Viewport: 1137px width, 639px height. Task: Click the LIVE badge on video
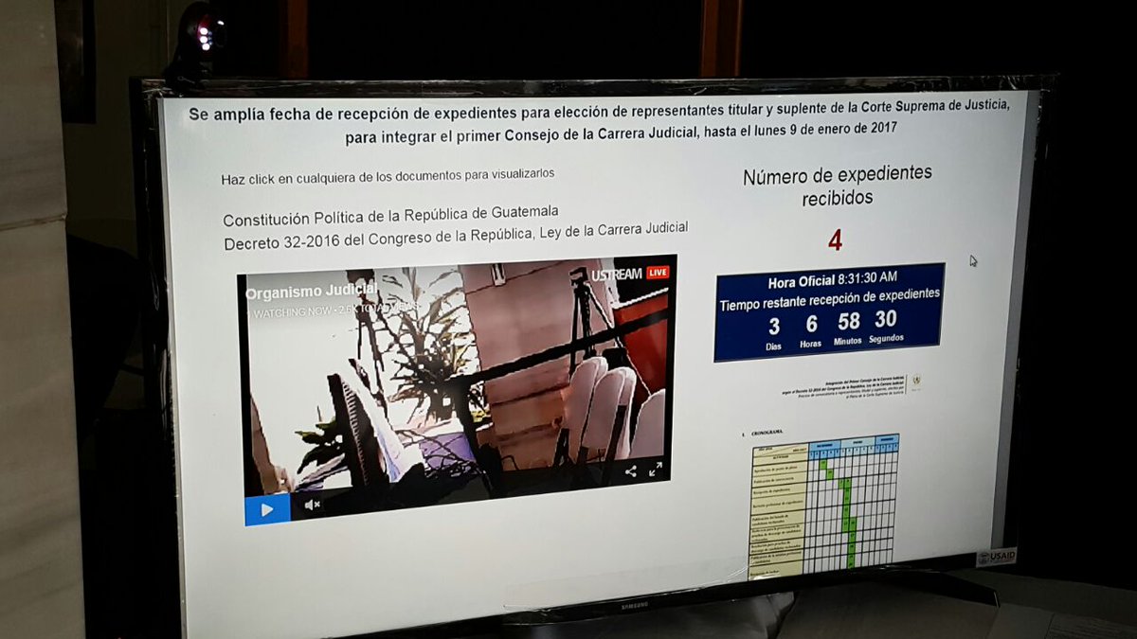659,272
